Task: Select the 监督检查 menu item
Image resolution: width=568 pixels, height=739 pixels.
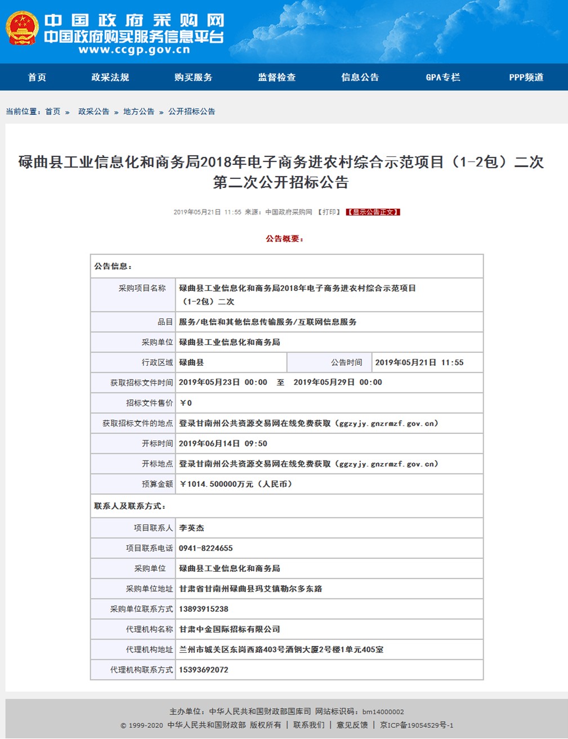Action: (277, 77)
